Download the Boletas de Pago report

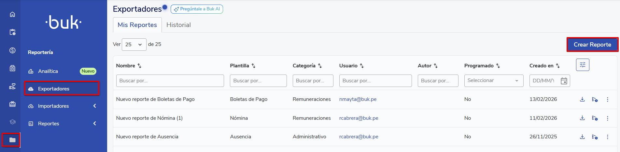coord(582,99)
